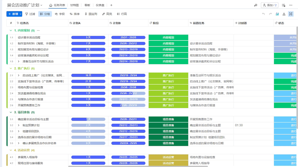This screenshot has height=167, width=298.
Task: Switch to the 甘特图 tab
Action: (74, 5)
